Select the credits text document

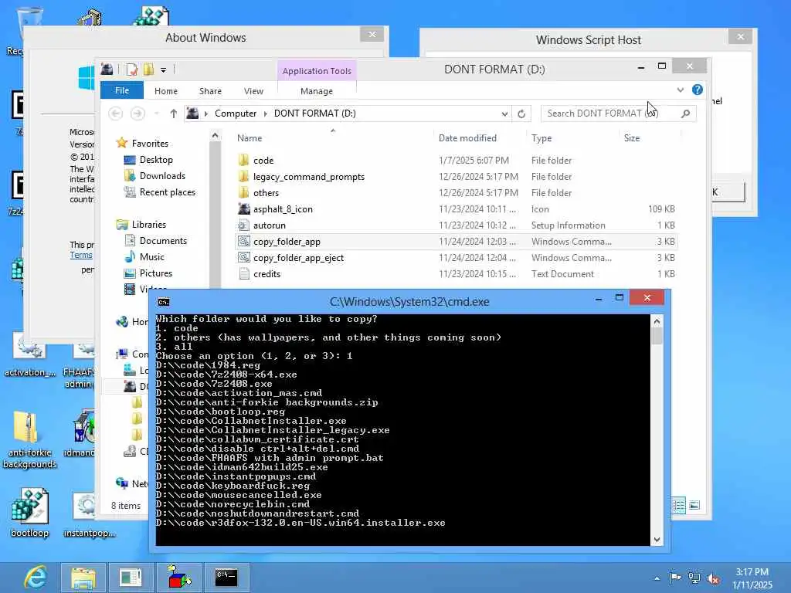(457, 274)
